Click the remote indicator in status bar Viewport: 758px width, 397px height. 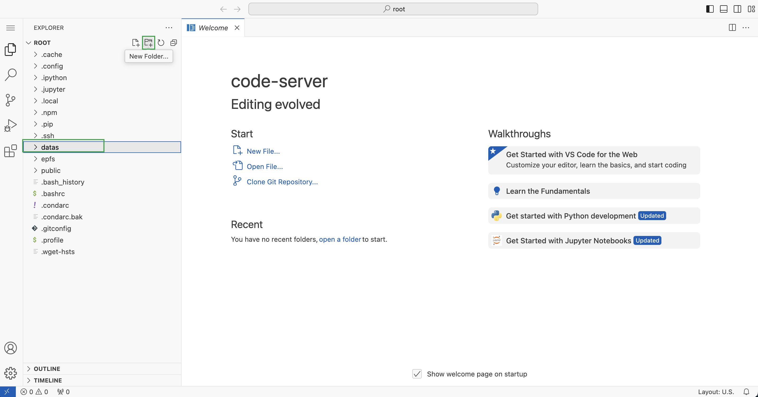[x=8, y=392]
